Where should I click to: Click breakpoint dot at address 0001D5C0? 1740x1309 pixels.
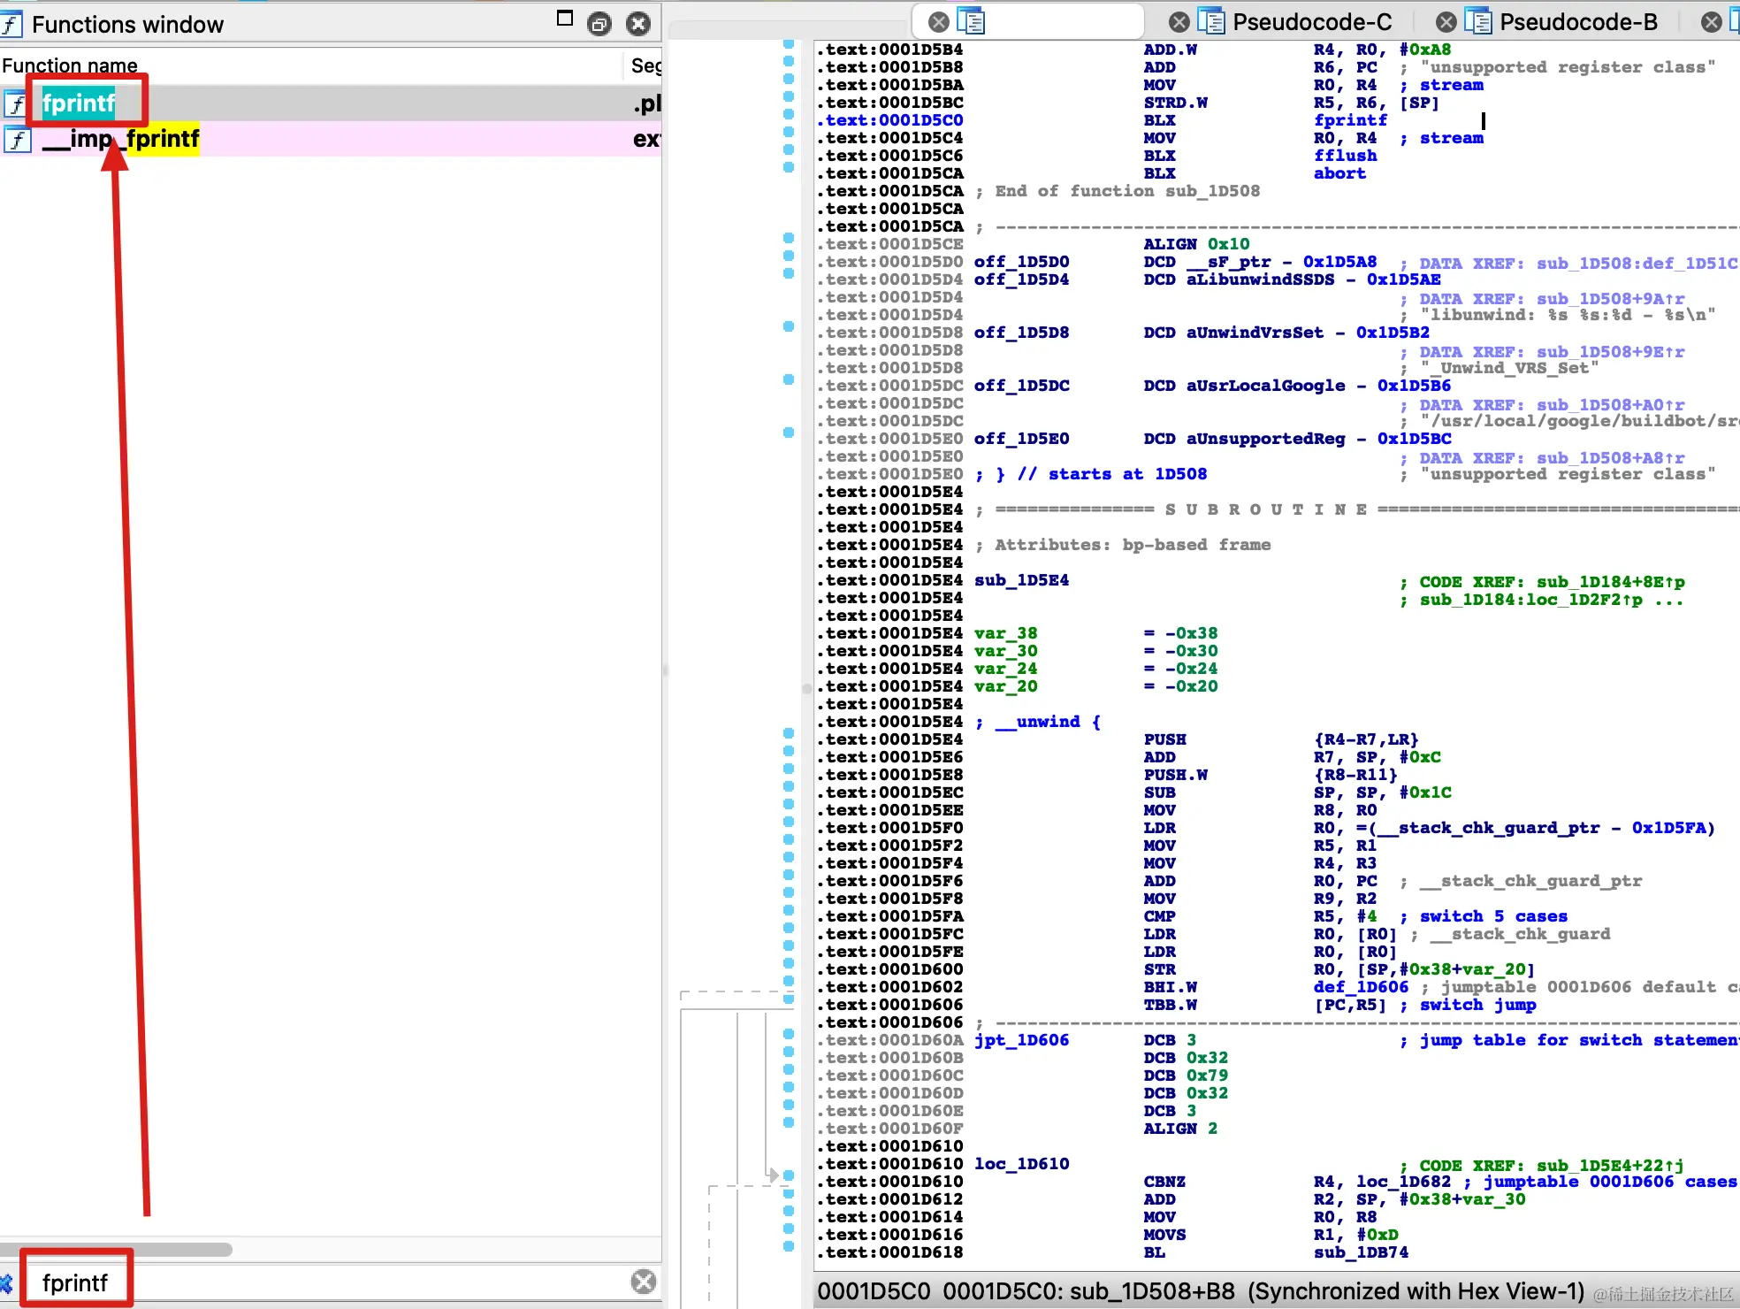[789, 114]
